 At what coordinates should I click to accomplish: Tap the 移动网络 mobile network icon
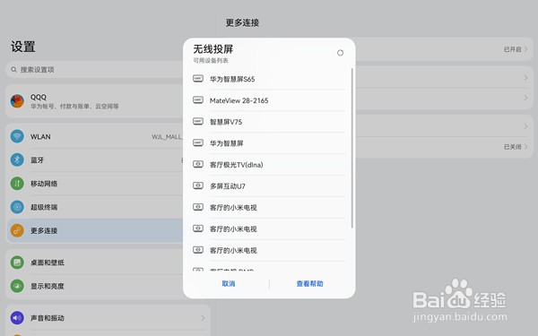click(x=17, y=184)
